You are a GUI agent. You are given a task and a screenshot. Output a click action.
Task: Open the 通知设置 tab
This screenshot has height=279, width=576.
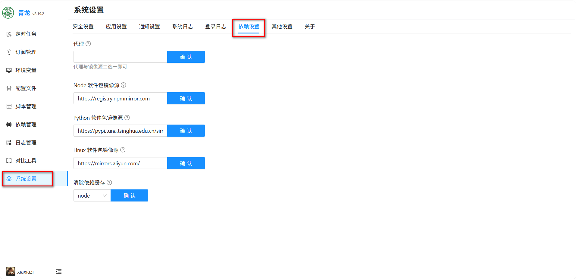149,27
